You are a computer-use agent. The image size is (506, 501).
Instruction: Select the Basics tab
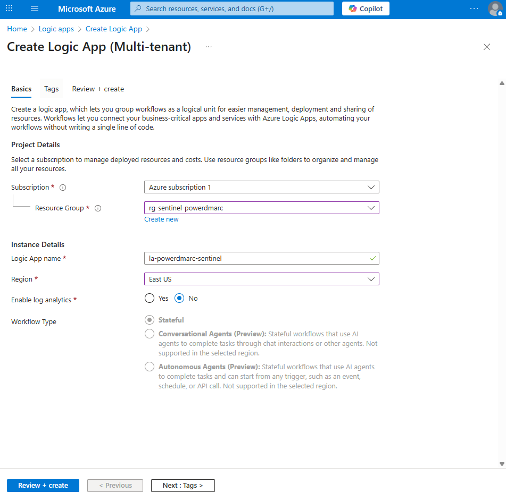click(21, 89)
